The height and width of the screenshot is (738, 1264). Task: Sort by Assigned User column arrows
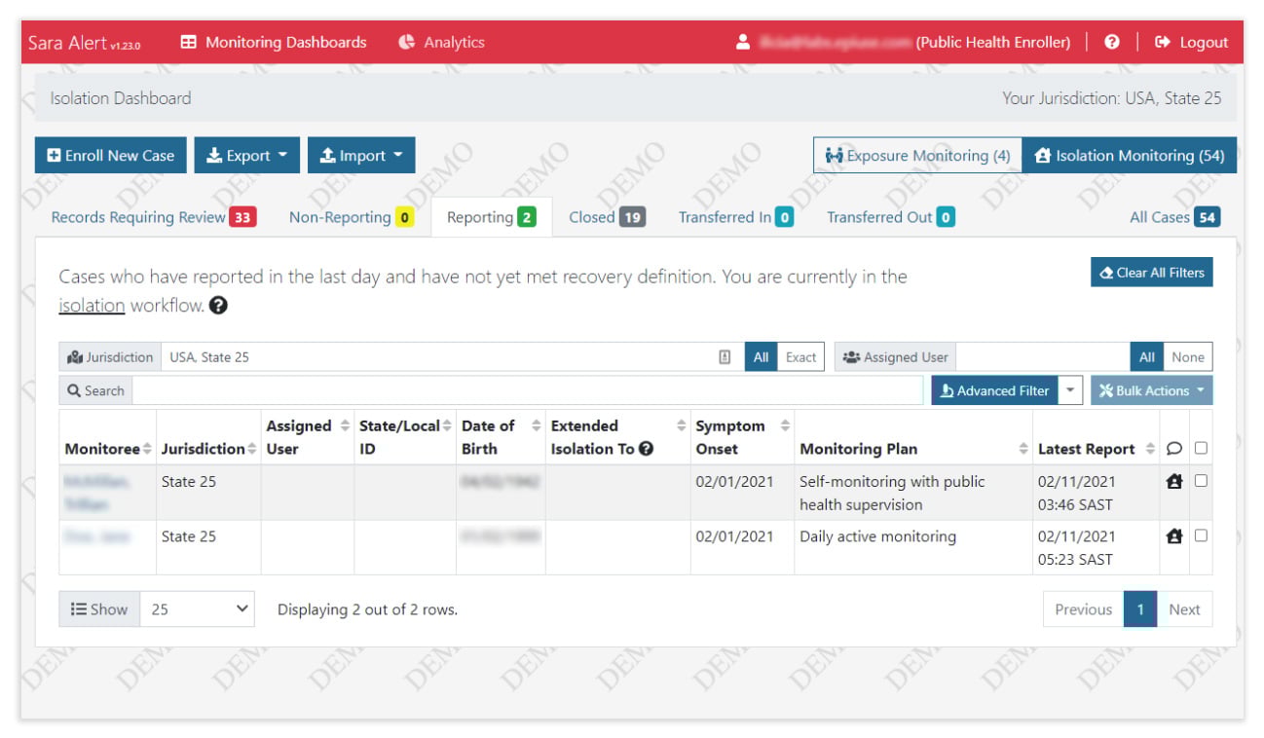(344, 426)
